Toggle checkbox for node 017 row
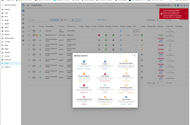 (29, 60)
